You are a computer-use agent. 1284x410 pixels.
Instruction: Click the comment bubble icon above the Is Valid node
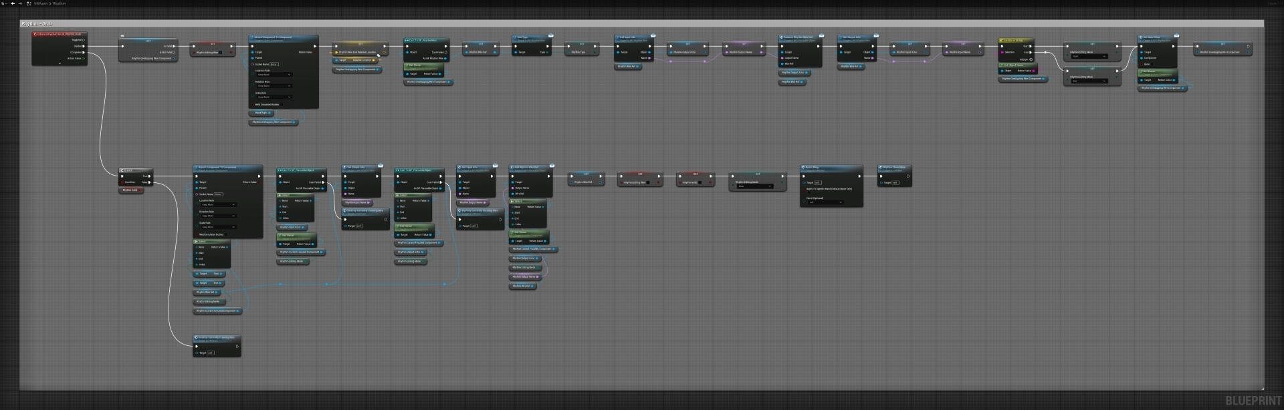click(x=122, y=36)
